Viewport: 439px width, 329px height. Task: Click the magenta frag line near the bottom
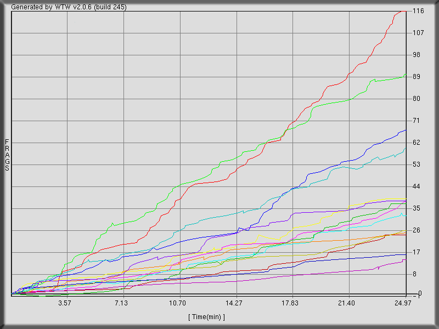329,273
